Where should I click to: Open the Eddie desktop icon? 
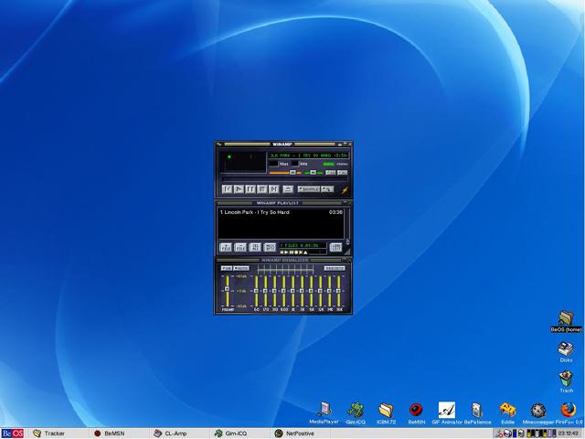coord(508,412)
